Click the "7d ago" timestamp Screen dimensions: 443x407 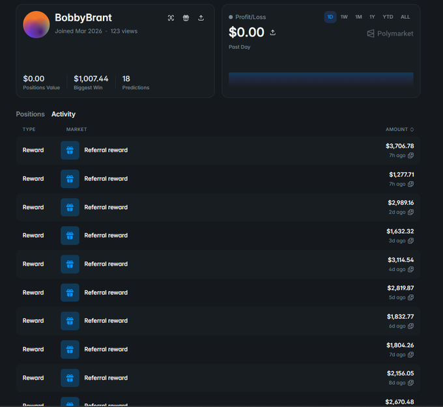pyautogui.click(x=397, y=354)
